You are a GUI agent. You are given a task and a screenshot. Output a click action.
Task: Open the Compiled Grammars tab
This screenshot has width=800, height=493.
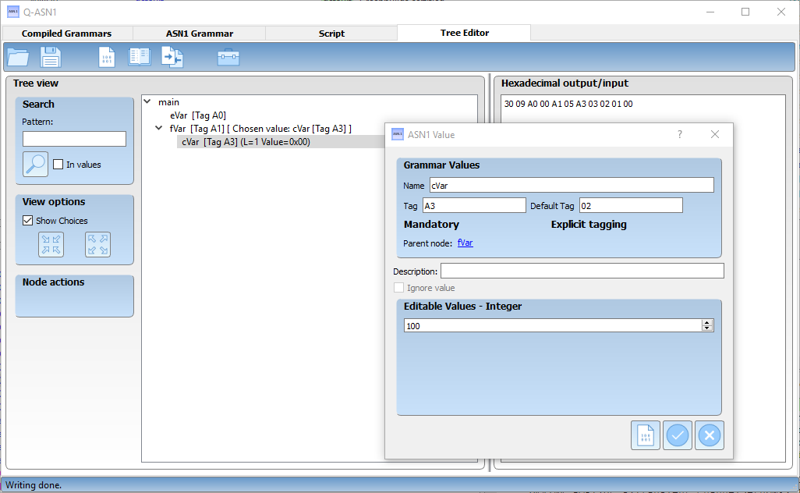click(x=66, y=34)
